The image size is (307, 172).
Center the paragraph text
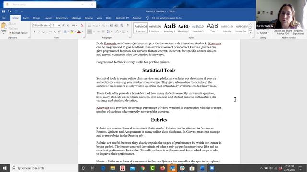tap(94, 32)
